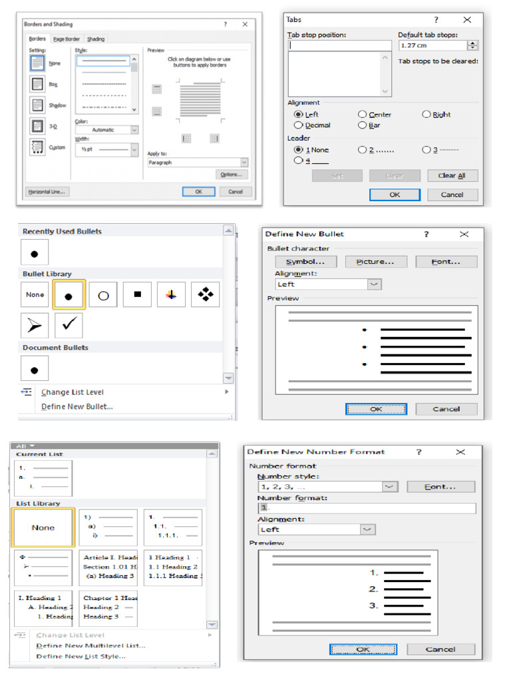The width and height of the screenshot is (511, 682).
Task: Click the Tab stop position input field
Action: click(x=339, y=46)
